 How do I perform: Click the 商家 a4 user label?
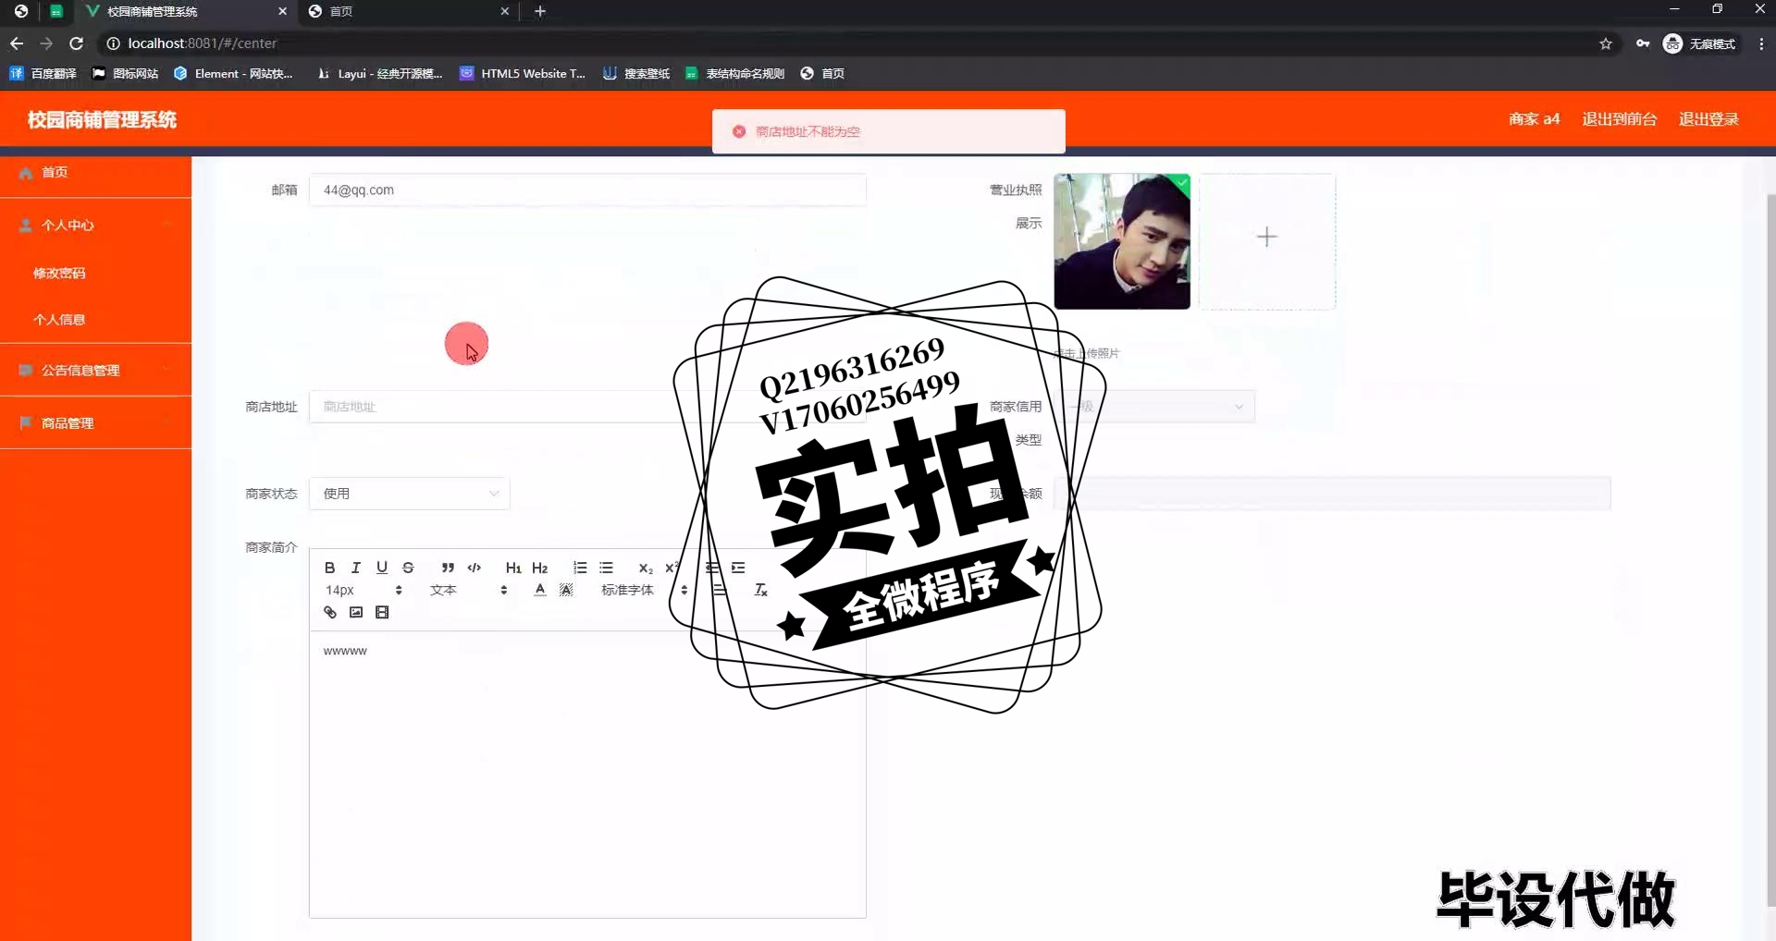(1534, 119)
